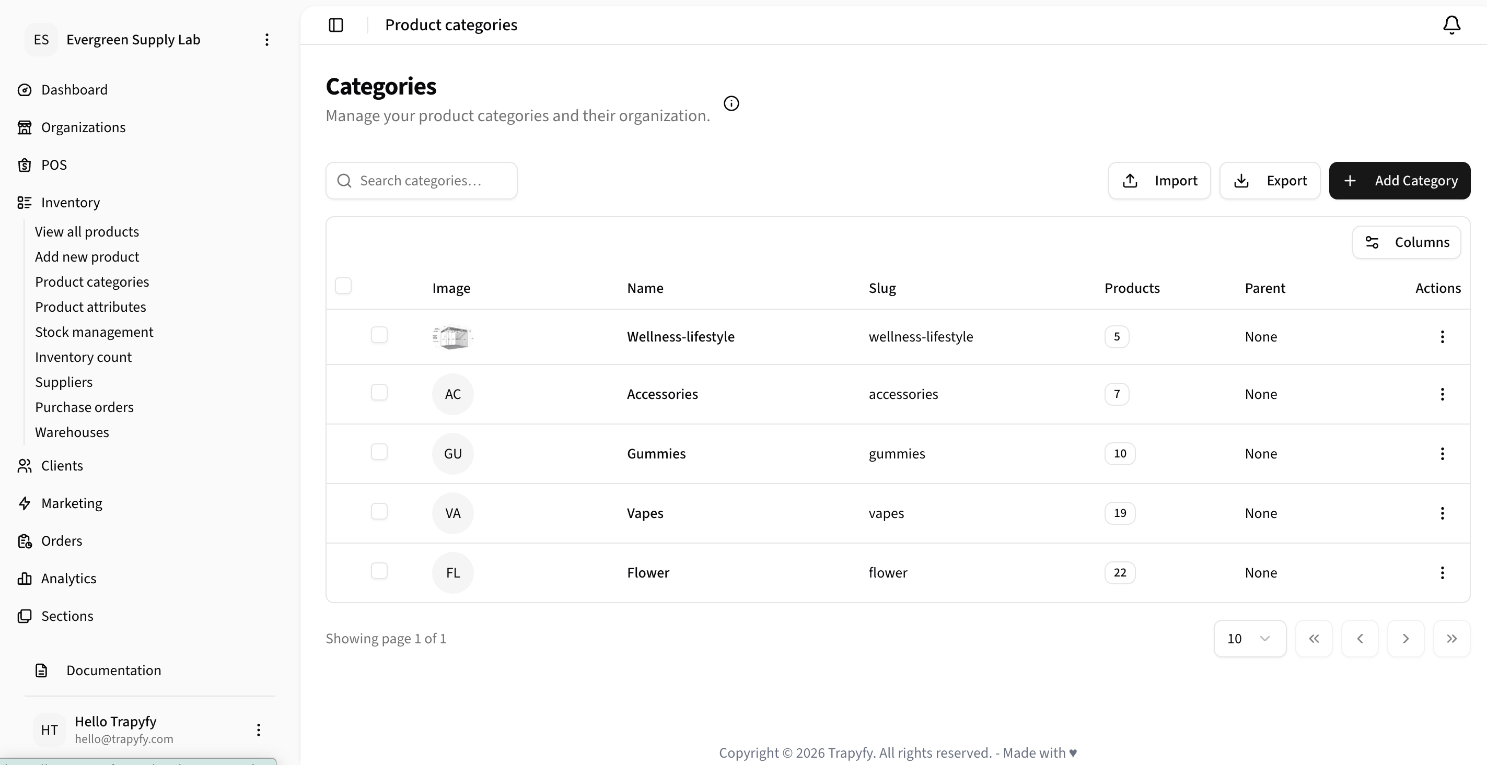
Task: Click the ES organization avatar
Action: pyautogui.click(x=41, y=40)
